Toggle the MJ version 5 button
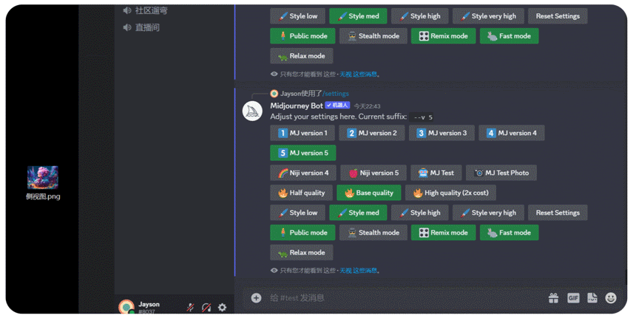This screenshot has height=318, width=633. [x=302, y=153]
